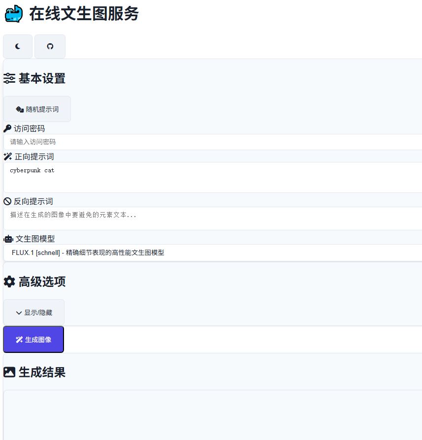422x440 pixels.
Task: Expand advanced options via 显示/隐藏
Action: click(x=34, y=313)
